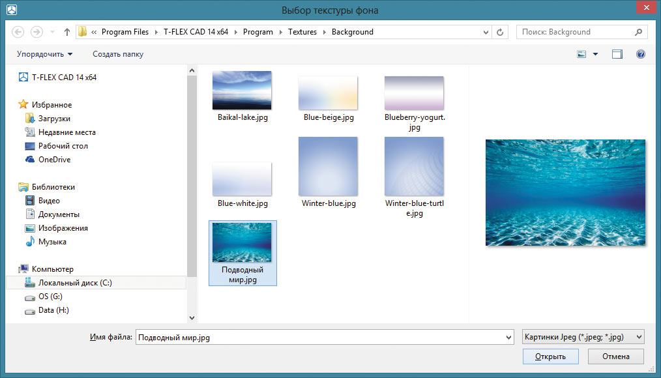Expand subfolders arrow after Textures
This screenshot has height=378, width=661.
coord(324,32)
